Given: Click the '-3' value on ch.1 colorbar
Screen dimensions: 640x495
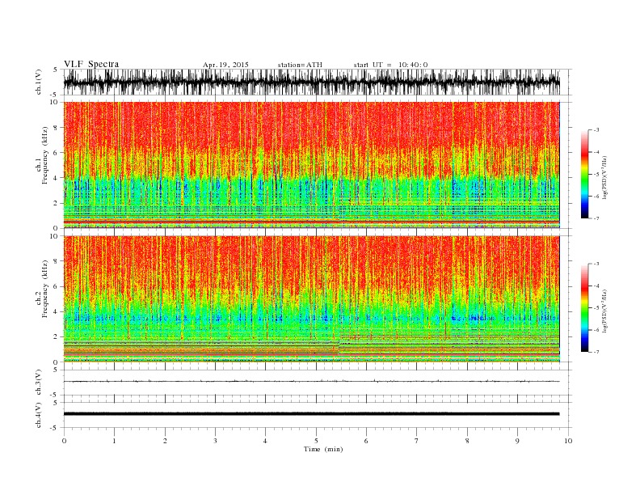Looking at the screenshot, I should click(x=596, y=130).
